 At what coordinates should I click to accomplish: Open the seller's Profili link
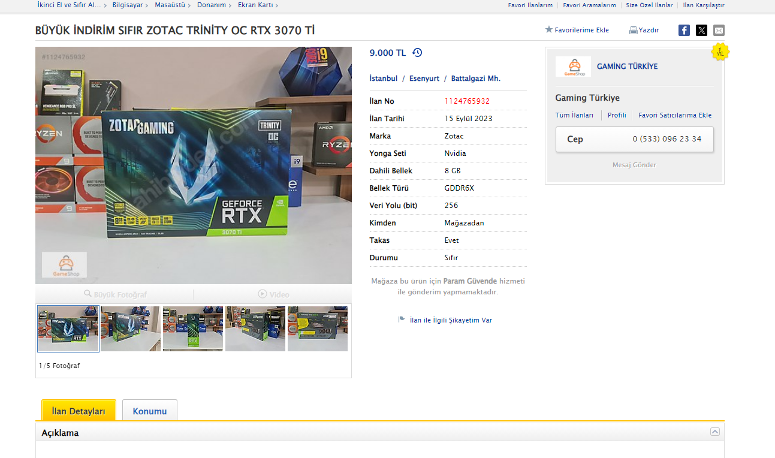click(617, 115)
